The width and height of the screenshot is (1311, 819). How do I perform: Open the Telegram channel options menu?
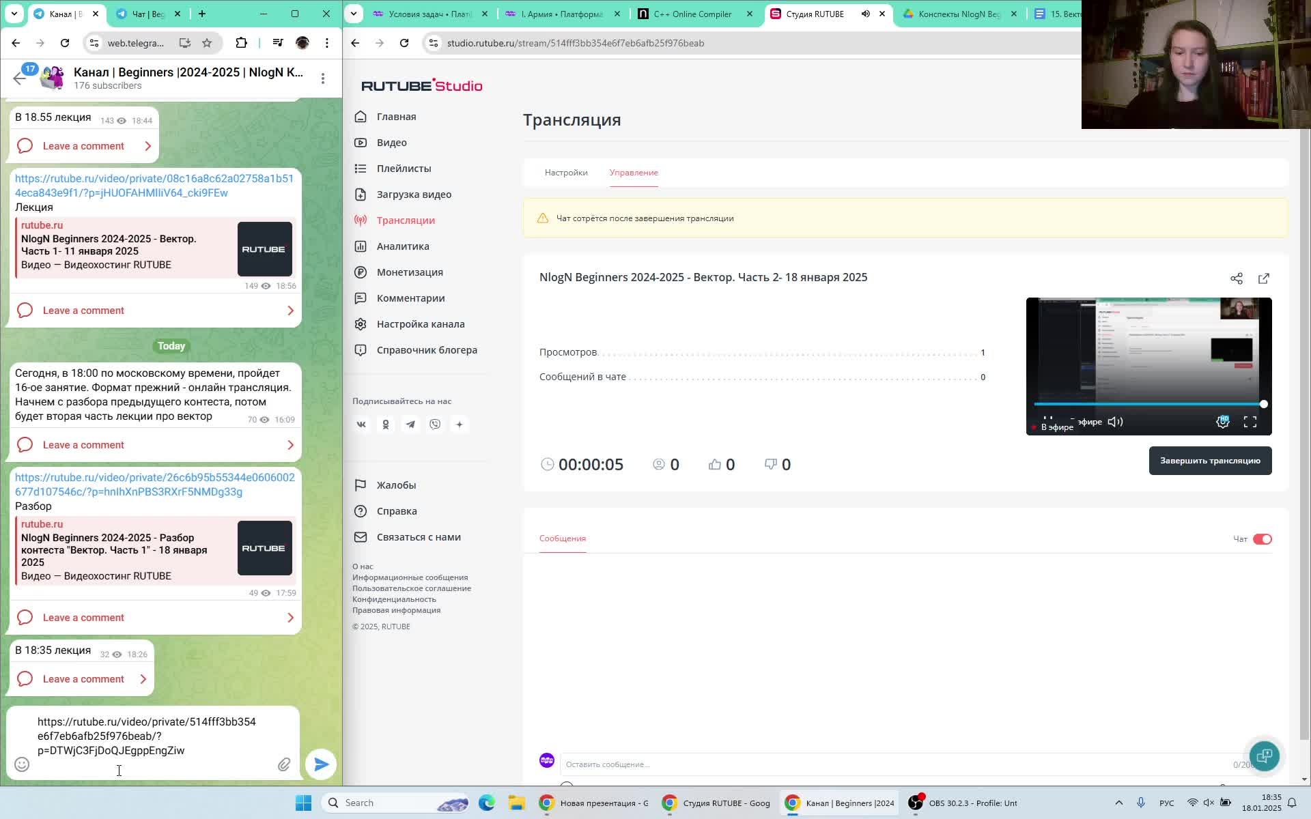[323, 78]
